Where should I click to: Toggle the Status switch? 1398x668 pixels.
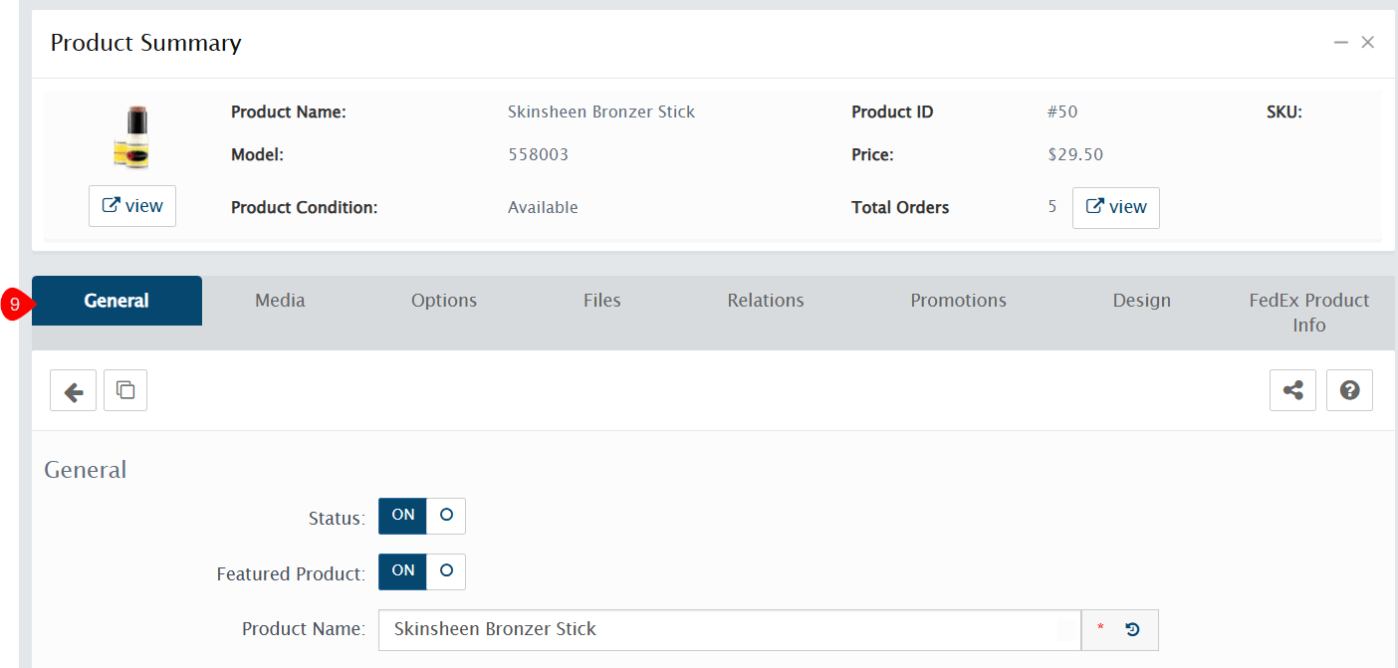421,516
